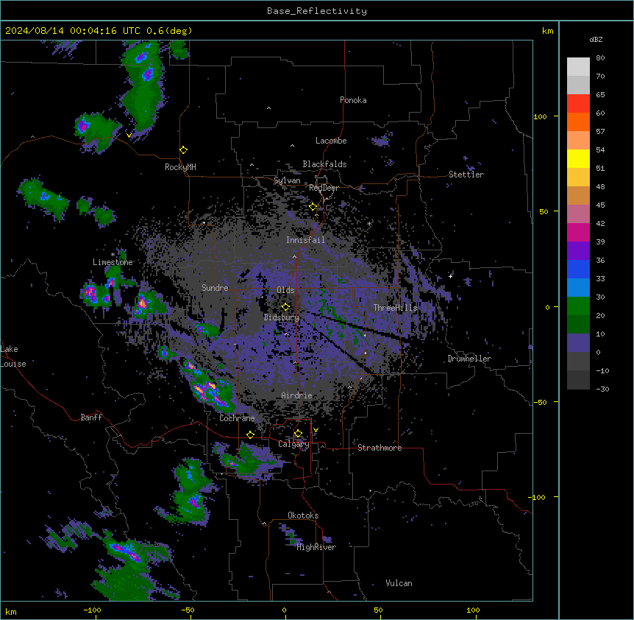Click the Ponoka city label
The image size is (634, 620).
pyautogui.click(x=353, y=100)
